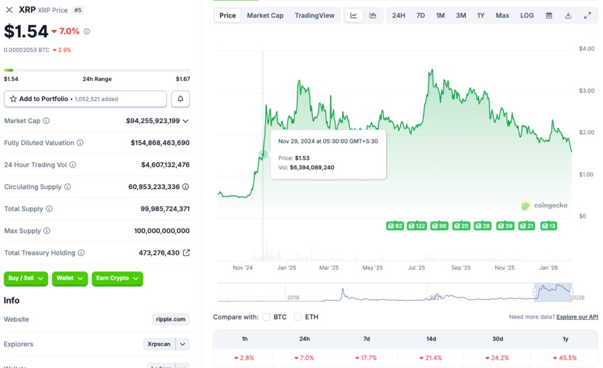Click the green news badge showing 122
The height and width of the screenshot is (368, 603).
(x=417, y=225)
